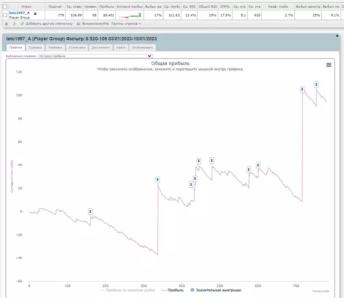344x298 pixels.
Task: Sort by the Игрок column header
Action: click(x=27, y=6)
